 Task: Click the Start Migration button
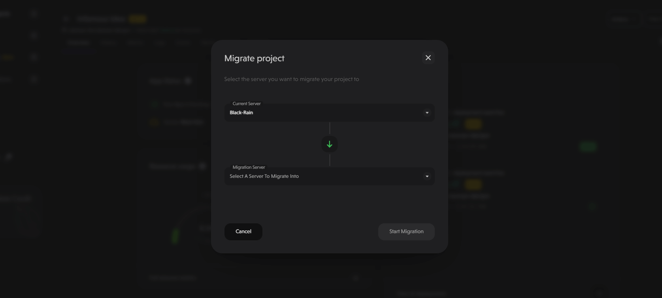(x=406, y=232)
